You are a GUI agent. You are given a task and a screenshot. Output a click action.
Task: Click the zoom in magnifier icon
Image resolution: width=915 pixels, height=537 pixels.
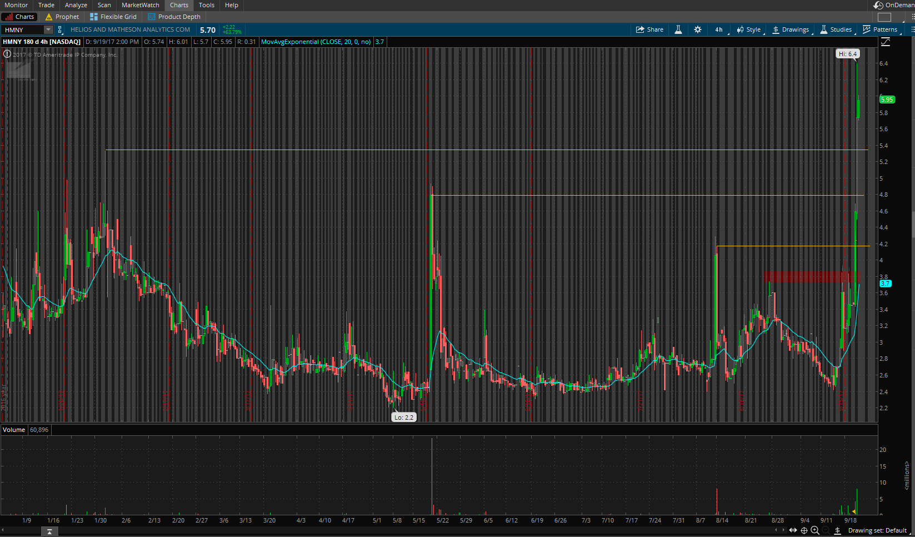[815, 530]
